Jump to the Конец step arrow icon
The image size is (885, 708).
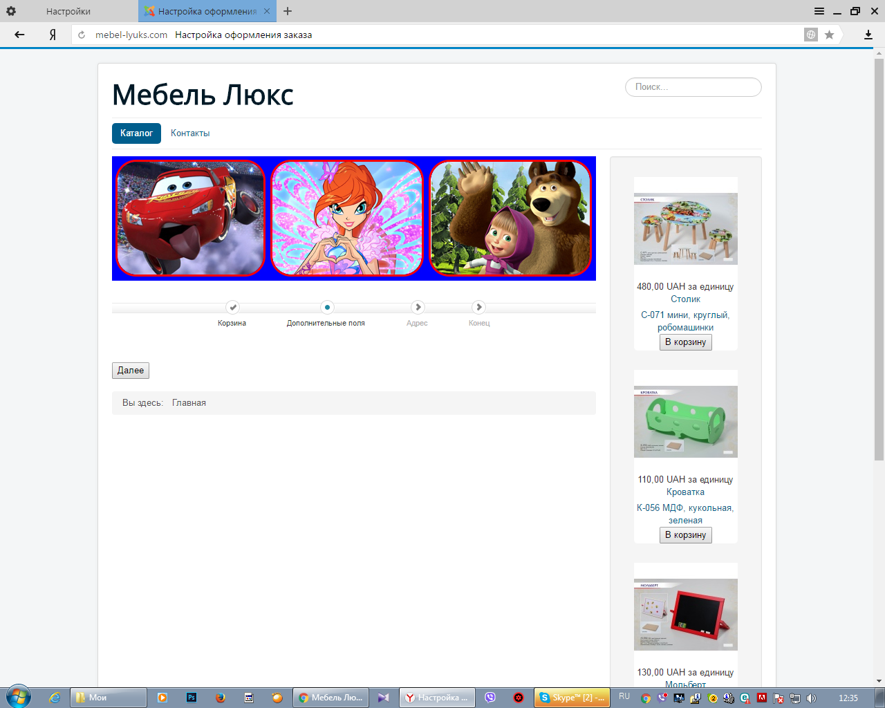pyautogui.click(x=478, y=307)
